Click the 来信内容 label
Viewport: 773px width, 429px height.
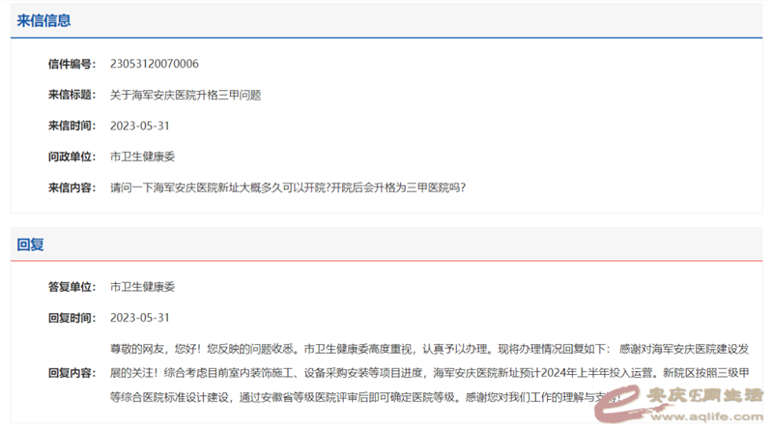[72, 186]
